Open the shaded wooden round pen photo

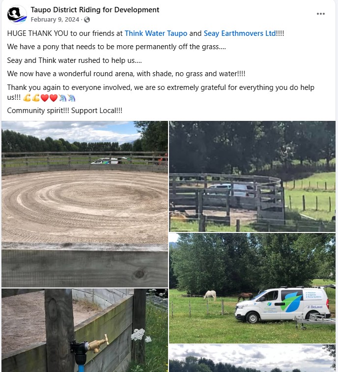click(x=252, y=176)
